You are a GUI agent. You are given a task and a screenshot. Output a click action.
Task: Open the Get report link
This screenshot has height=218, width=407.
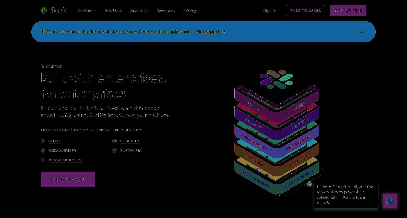click(208, 32)
